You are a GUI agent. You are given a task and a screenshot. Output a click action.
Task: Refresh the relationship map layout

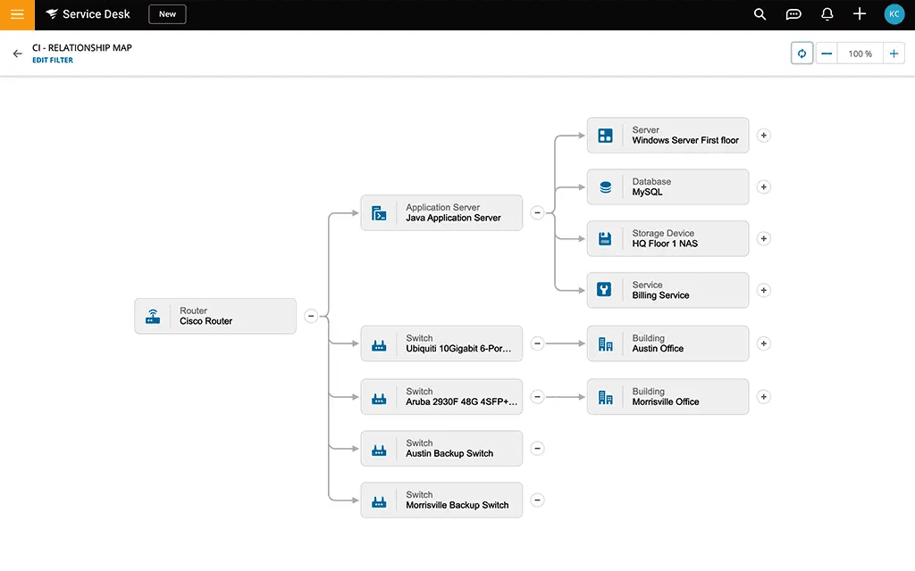point(802,53)
